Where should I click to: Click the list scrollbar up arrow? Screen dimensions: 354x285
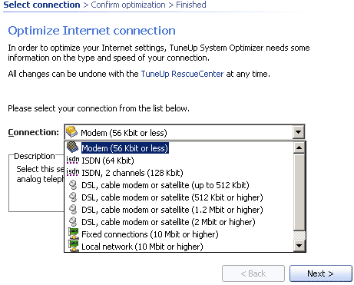(299, 147)
